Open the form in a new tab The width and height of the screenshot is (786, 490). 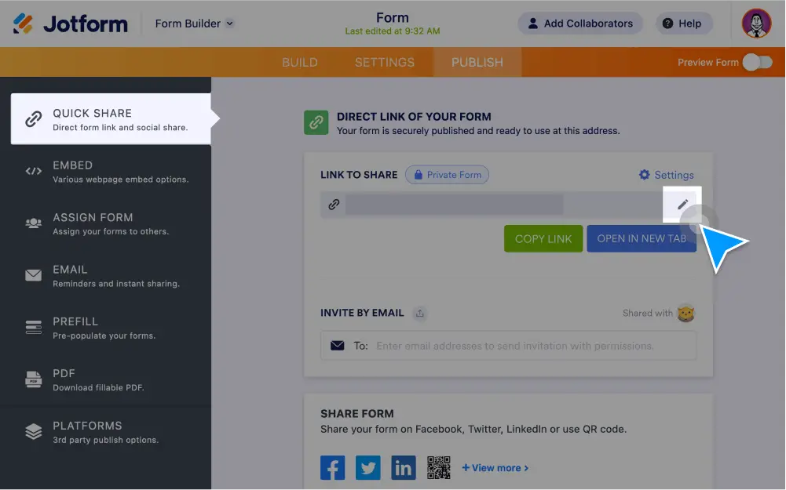pos(642,238)
